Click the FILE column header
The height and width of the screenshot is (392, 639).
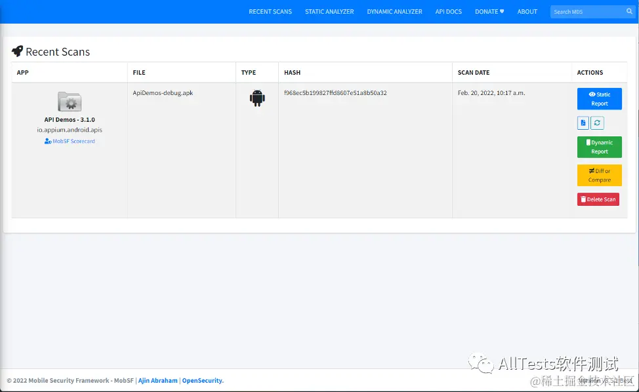[139, 73]
